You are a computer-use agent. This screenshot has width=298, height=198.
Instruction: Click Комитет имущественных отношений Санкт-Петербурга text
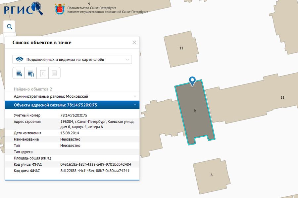click(x=108, y=12)
